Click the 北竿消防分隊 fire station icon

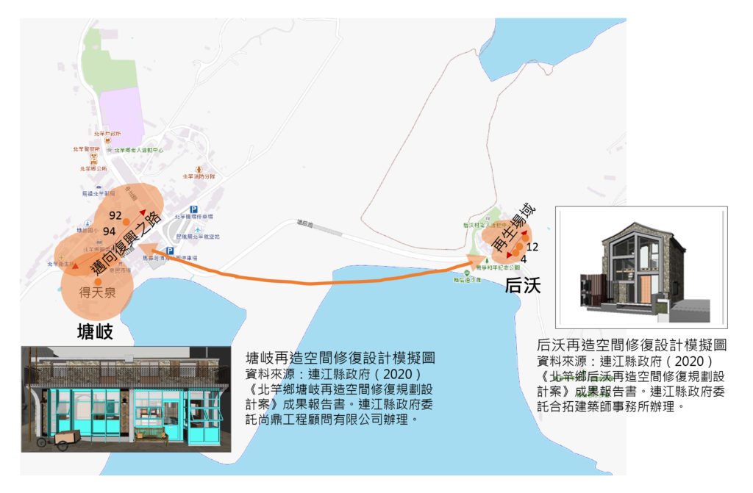pos(199,170)
